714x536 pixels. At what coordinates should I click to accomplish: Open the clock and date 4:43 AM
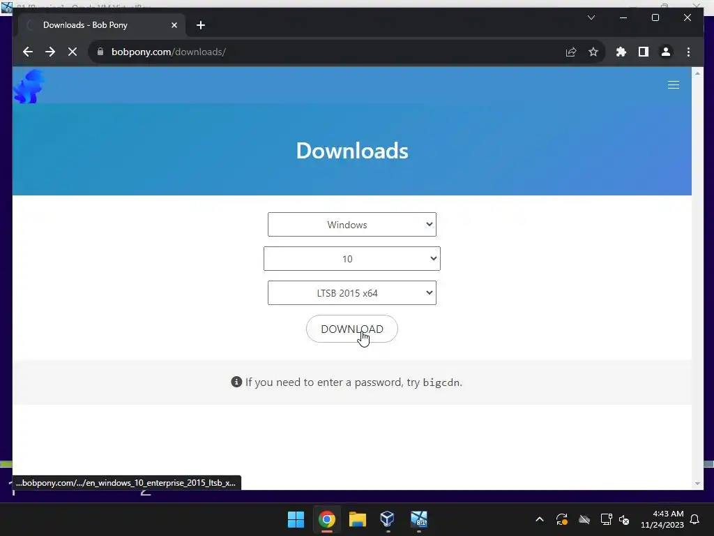pos(662,519)
